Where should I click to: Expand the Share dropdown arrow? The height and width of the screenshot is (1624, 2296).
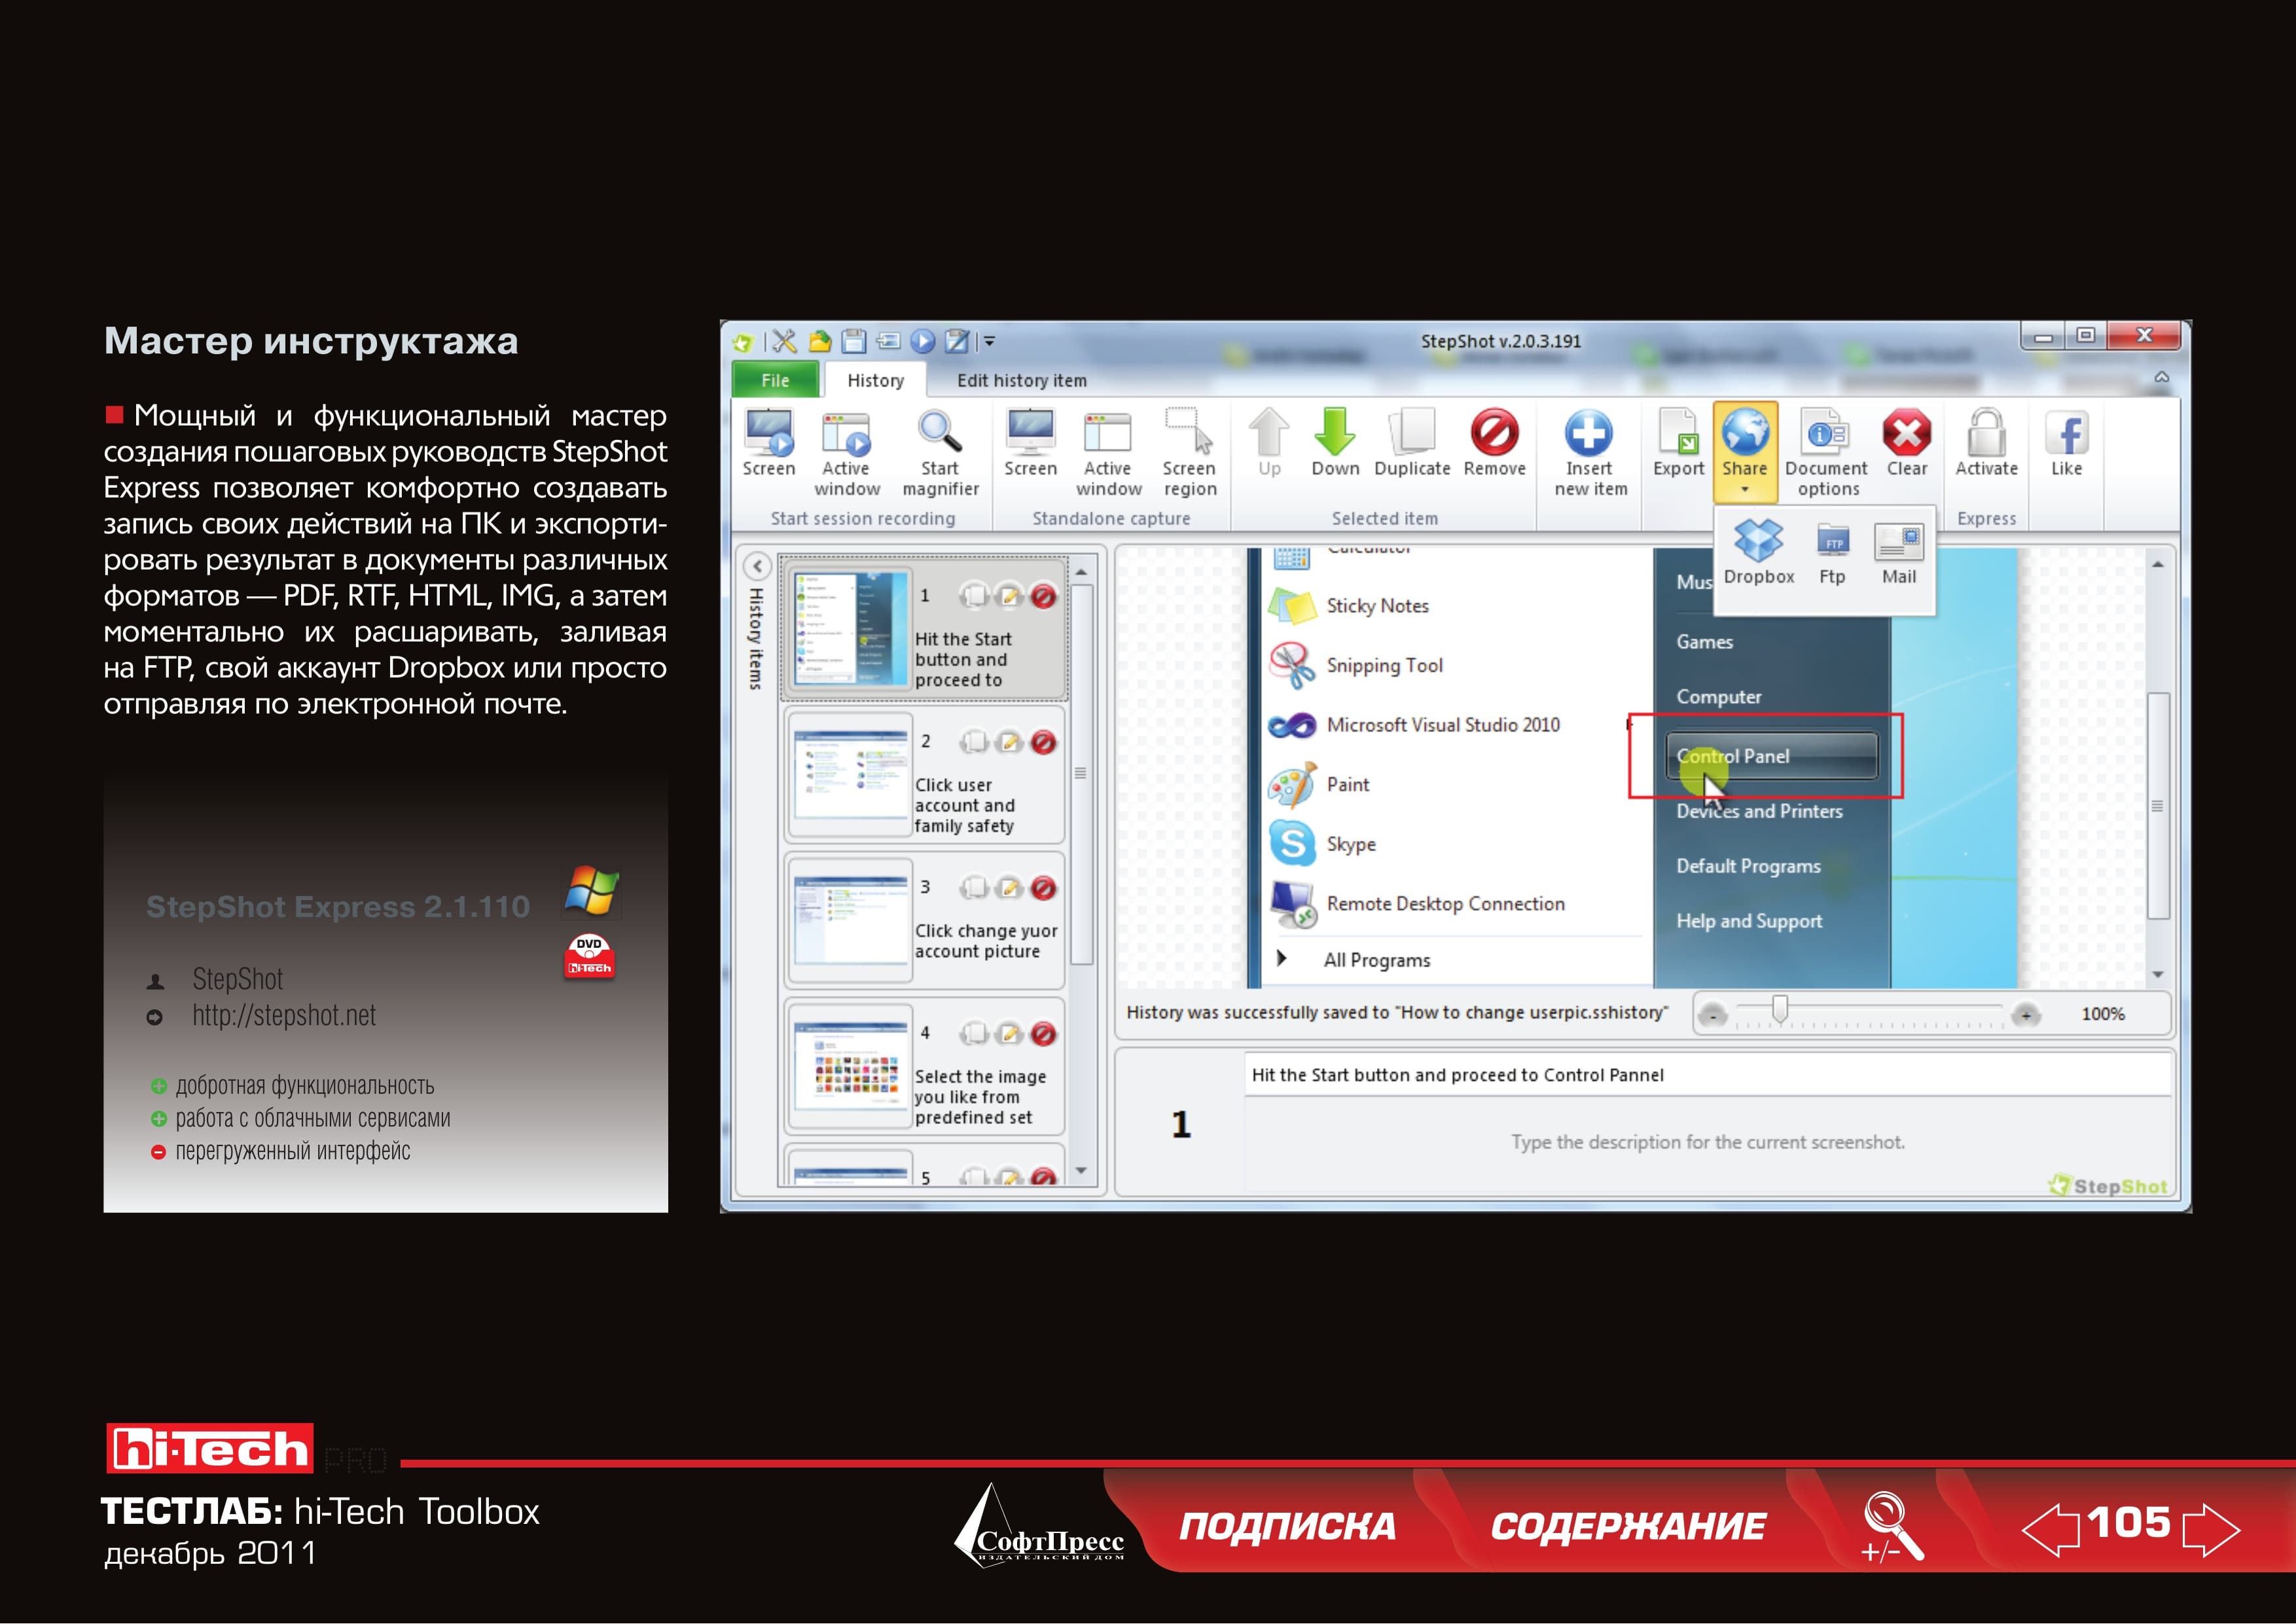1744,490
